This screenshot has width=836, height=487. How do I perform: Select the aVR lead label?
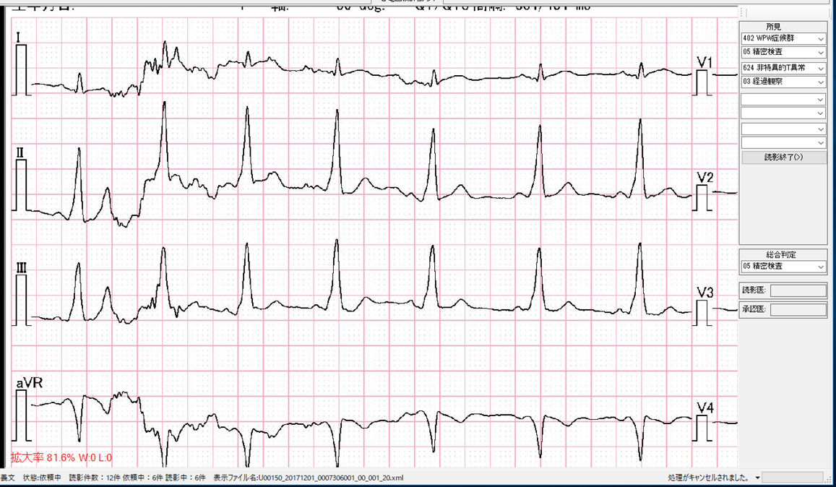29,383
